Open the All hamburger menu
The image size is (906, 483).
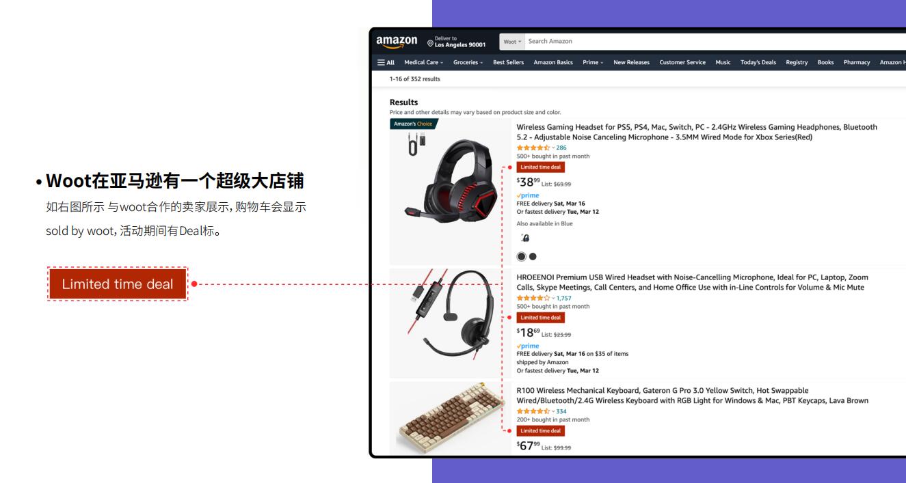pyautogui.click(x=386, y=62)
